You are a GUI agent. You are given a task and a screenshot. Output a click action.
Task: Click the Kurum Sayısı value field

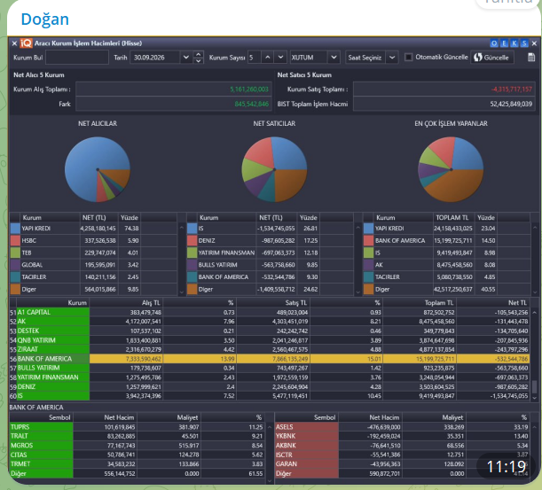pyautogui.click(x=254, y=58)
